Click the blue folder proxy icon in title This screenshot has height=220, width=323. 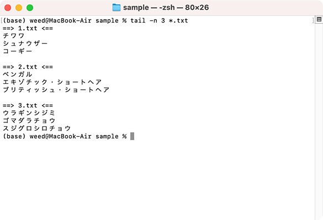coord(117,8)
